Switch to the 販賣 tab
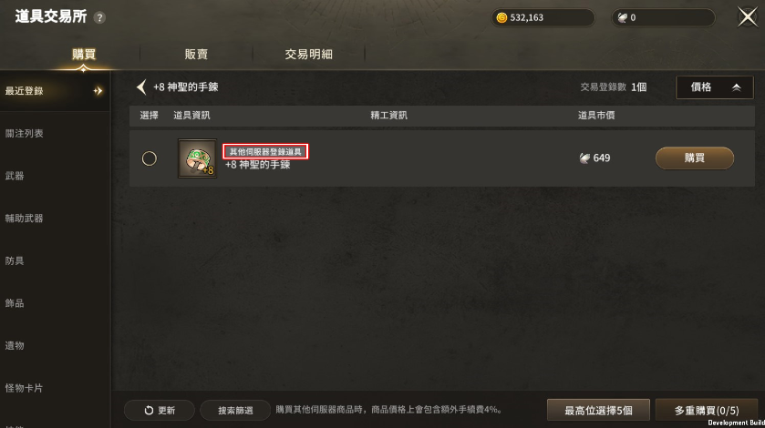 [196, 54]
